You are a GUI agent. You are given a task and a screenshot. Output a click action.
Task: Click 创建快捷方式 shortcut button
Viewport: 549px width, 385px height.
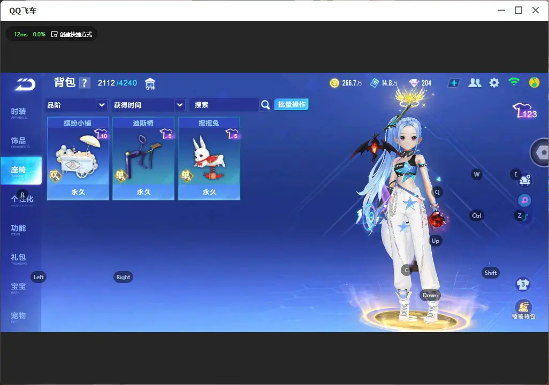click(x=72, y=34)
